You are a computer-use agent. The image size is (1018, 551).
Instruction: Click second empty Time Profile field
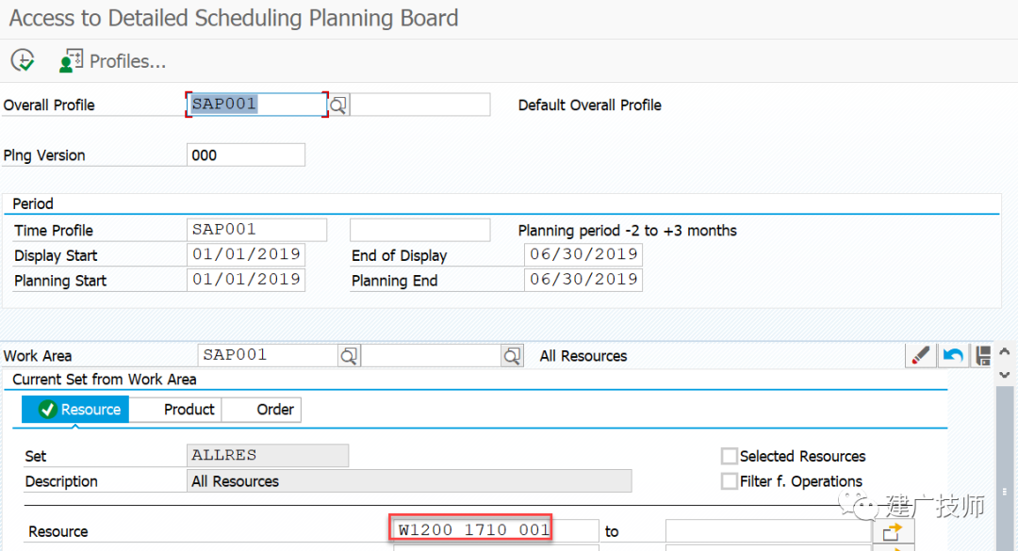coord(420,230)
